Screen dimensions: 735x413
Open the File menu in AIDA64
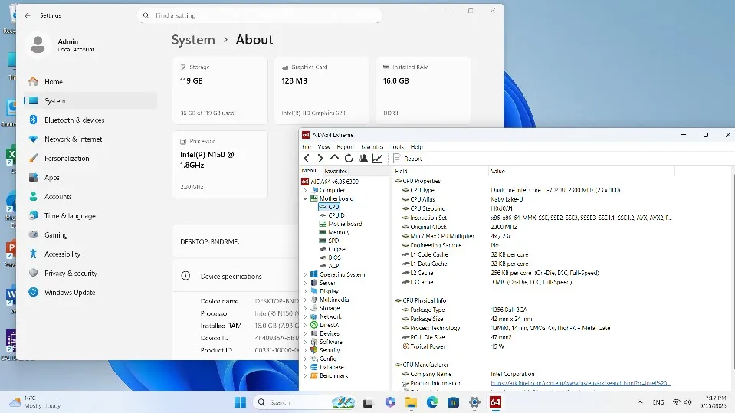[x=307, y=146]
